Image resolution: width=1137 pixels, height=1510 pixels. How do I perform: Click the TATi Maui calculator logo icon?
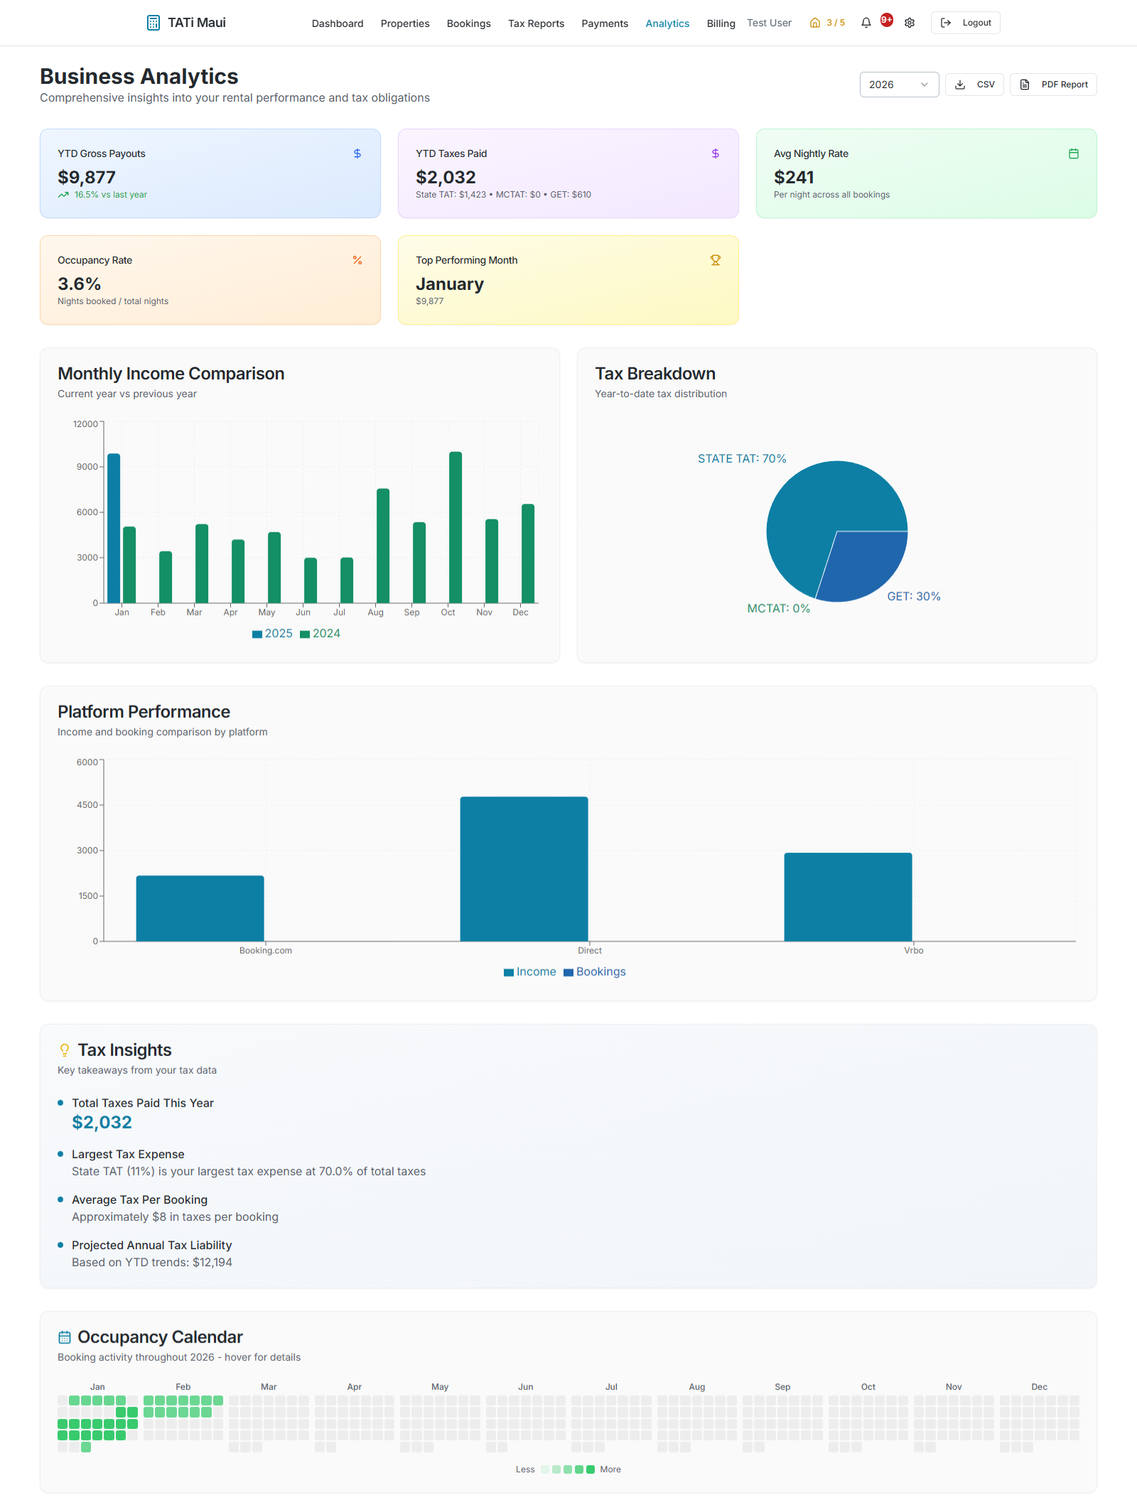[153, 22]
